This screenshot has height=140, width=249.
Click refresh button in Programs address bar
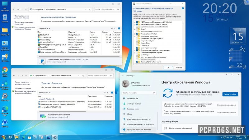pyautogui.click(x=90, y=10)
